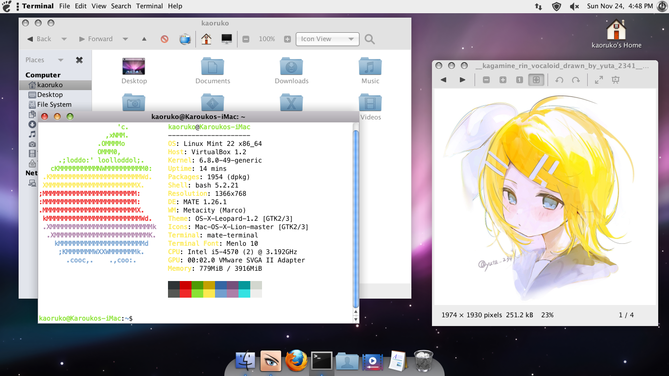Open the Places sidebar selector dropdown
The width and height of the screenshot is (669, 376).
tap(61, 60)
